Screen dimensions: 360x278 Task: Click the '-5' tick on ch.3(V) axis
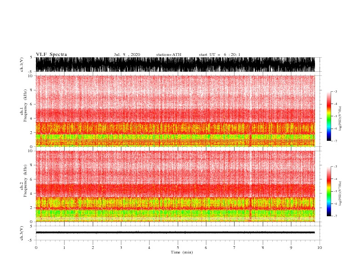(31, 240)
